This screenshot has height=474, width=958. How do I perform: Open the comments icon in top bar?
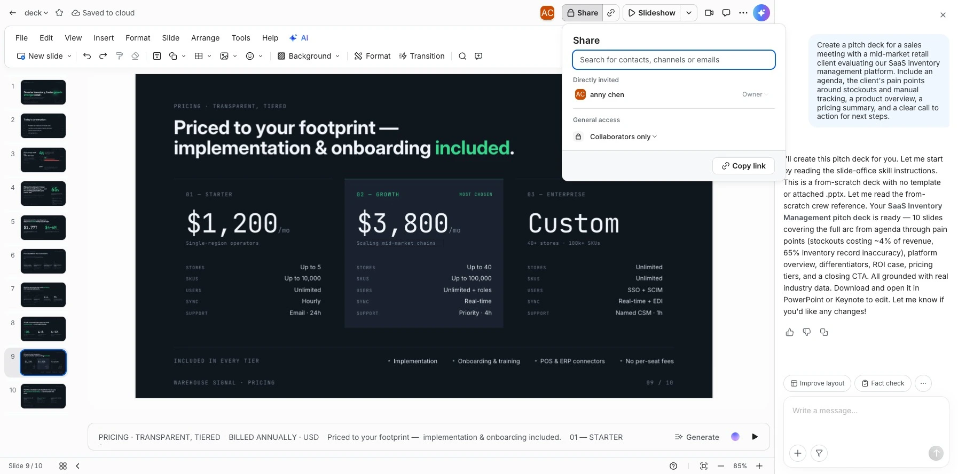coord(726,13)
